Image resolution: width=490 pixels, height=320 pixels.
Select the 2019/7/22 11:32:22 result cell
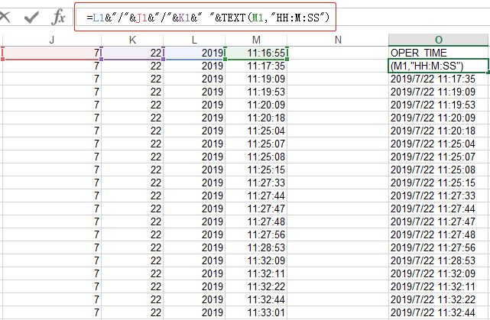pos(439,299)
